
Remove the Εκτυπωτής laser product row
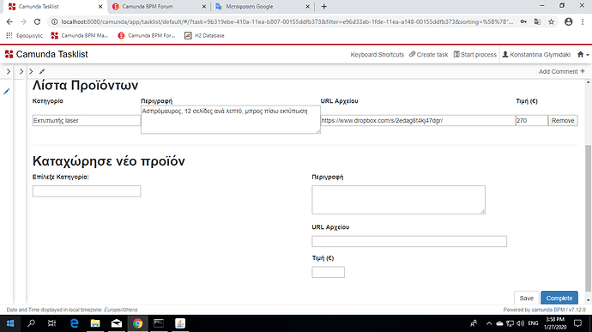coord(563,120)
